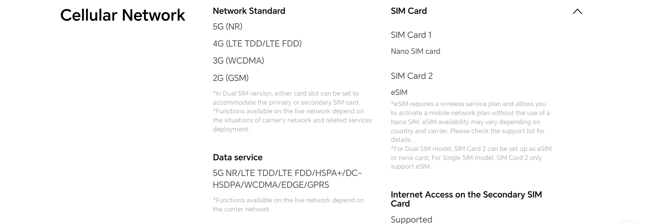Select the 2G (GSM) entry
The width and height of the screenshot is (653, 224).
230,78
